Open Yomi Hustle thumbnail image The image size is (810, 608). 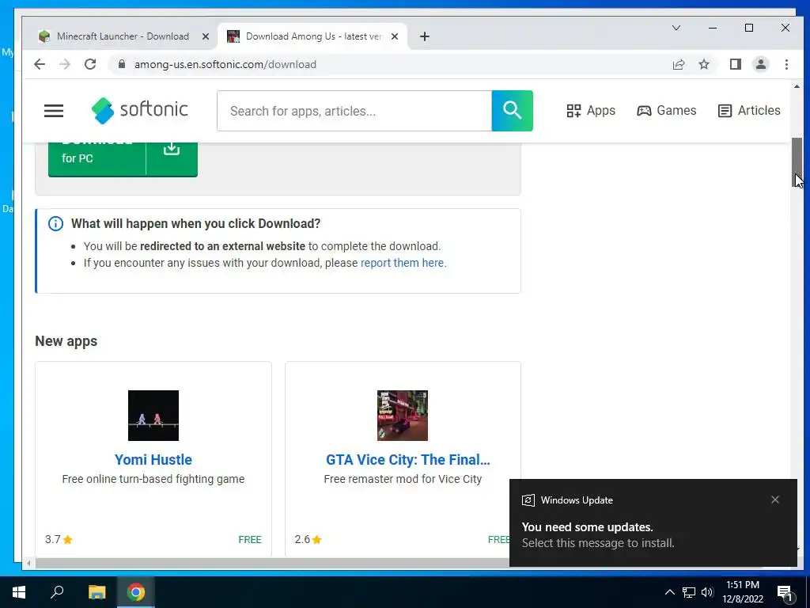(x=153, y=416)
